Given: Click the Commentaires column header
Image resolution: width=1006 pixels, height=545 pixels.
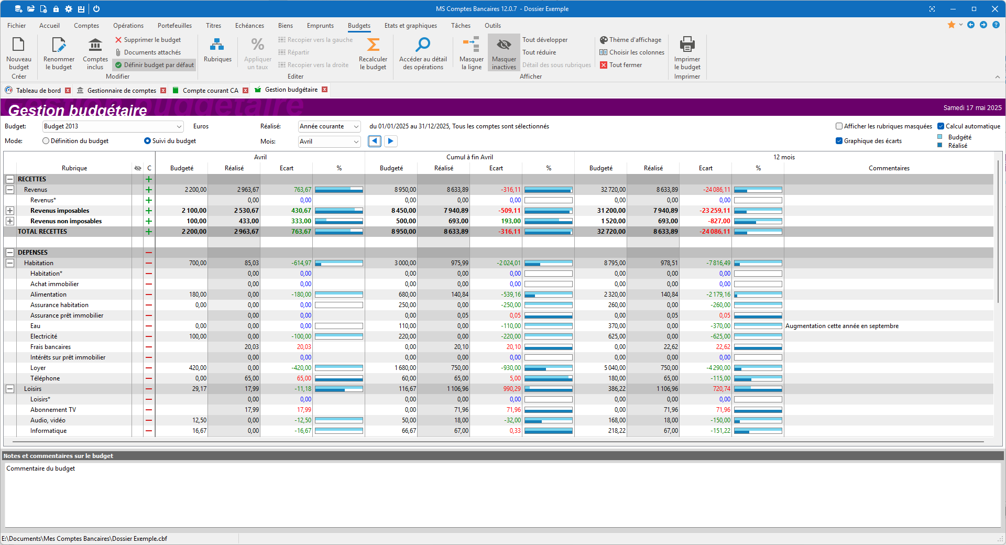Looking at the screenshot, I should (889, 168).
